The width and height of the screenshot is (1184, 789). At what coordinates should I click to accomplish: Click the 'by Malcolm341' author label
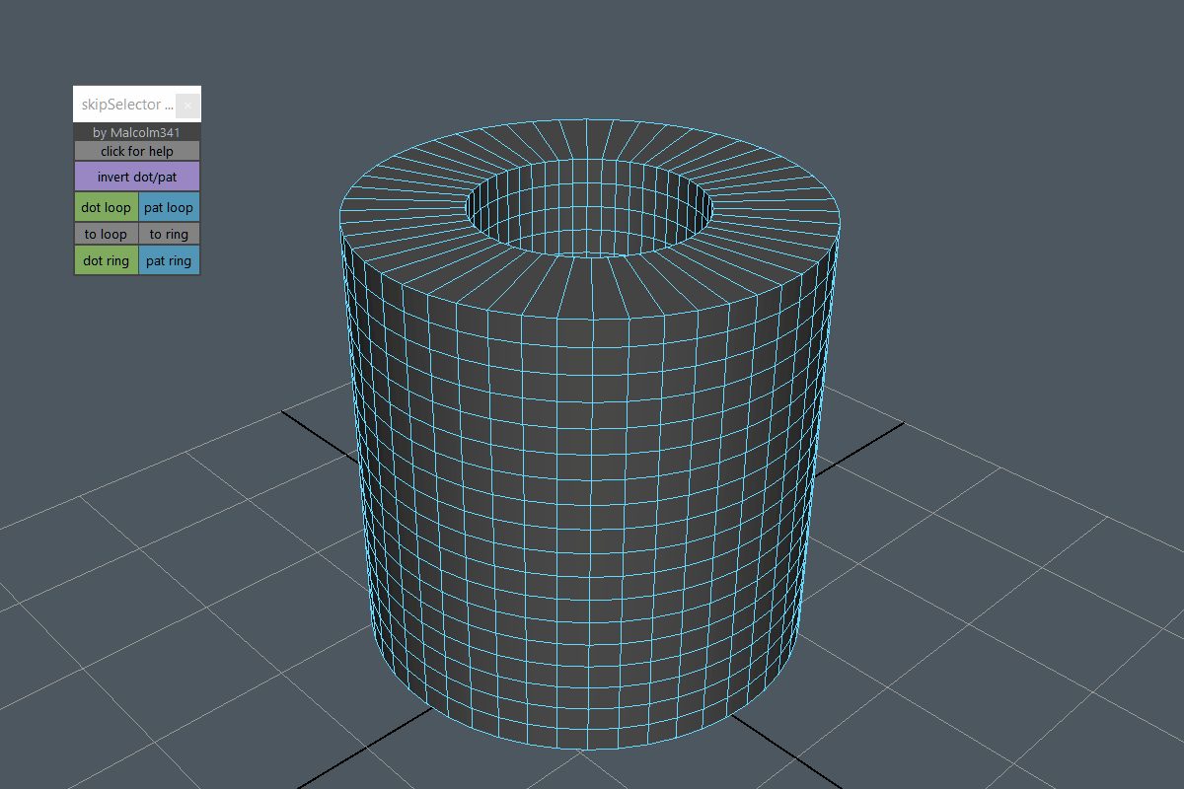click(137, 131)
